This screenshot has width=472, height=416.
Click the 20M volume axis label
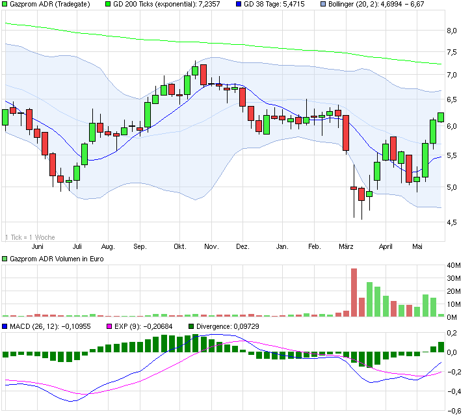coord(454,291)
